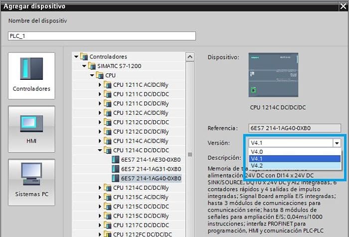Collapse the CPU folder node
The image size is (349, 237).
coord(92,75)
